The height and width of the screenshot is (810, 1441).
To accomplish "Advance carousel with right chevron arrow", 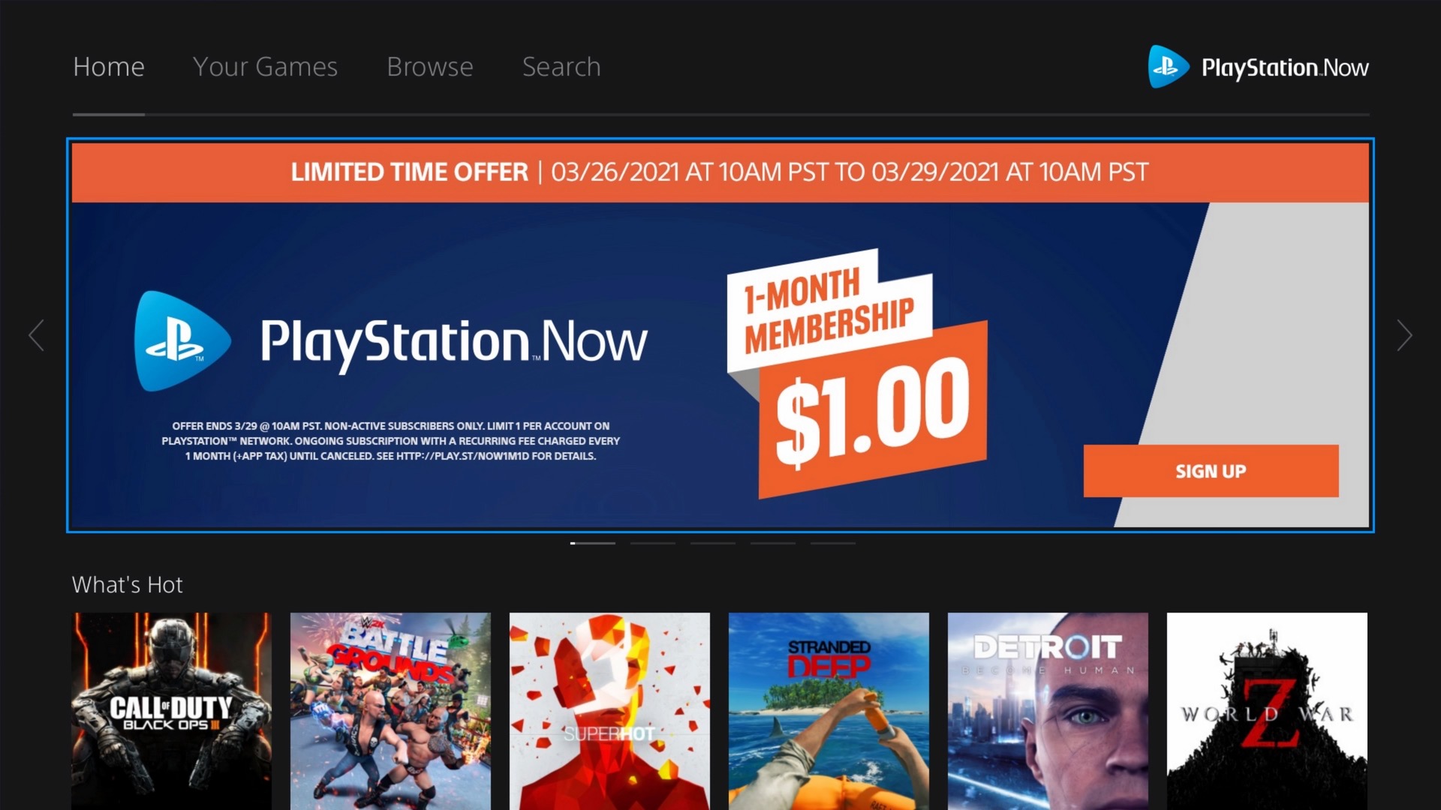I will pos(1404,335).
